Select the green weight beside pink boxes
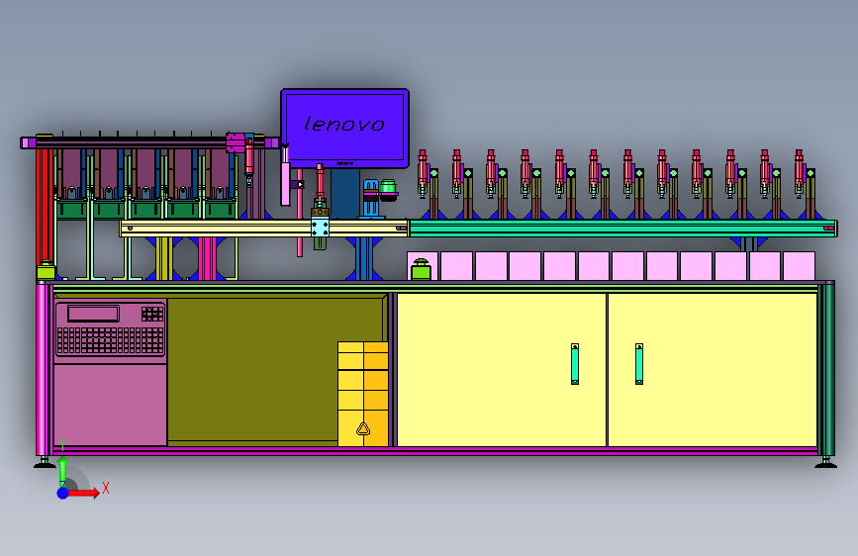 (x=421, y=269)
